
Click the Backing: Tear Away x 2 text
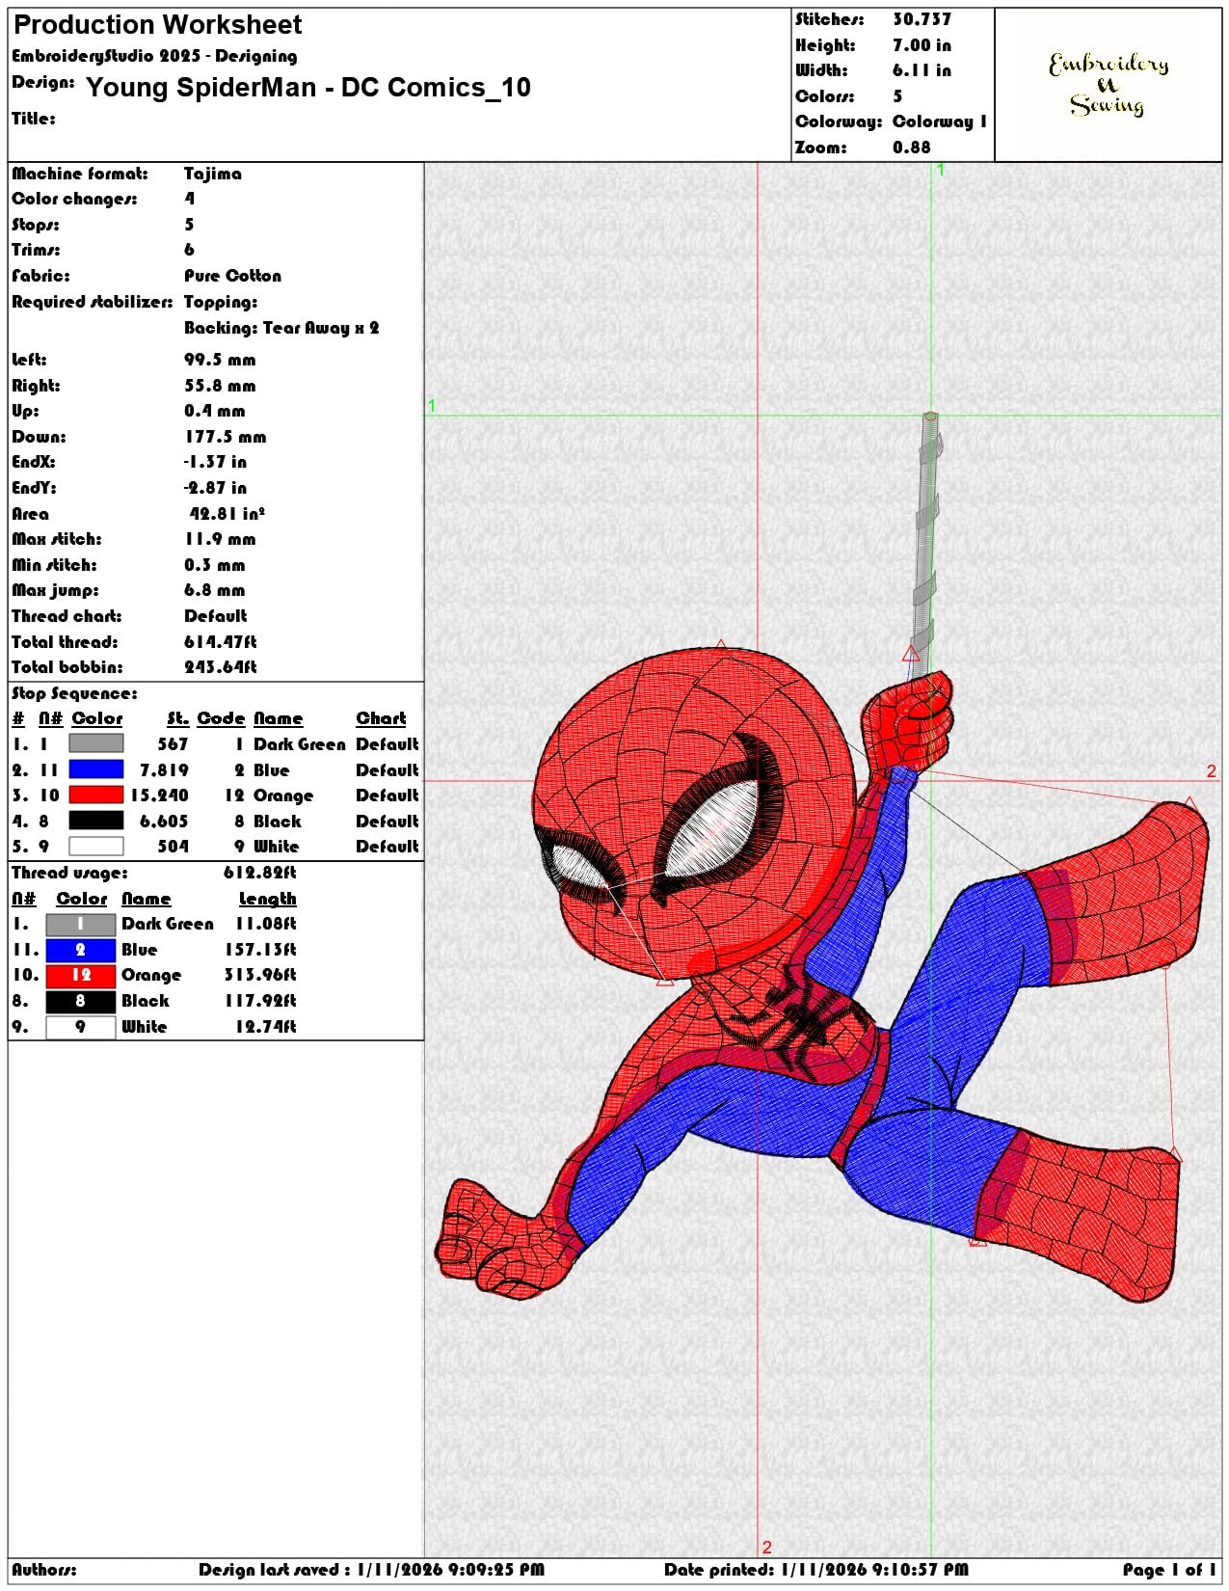pos(281,328)
